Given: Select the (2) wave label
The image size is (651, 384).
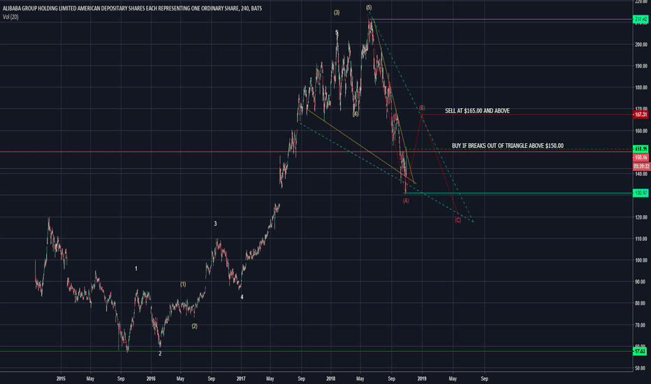Looking at the screenshot, I should (x=194, y=326).
